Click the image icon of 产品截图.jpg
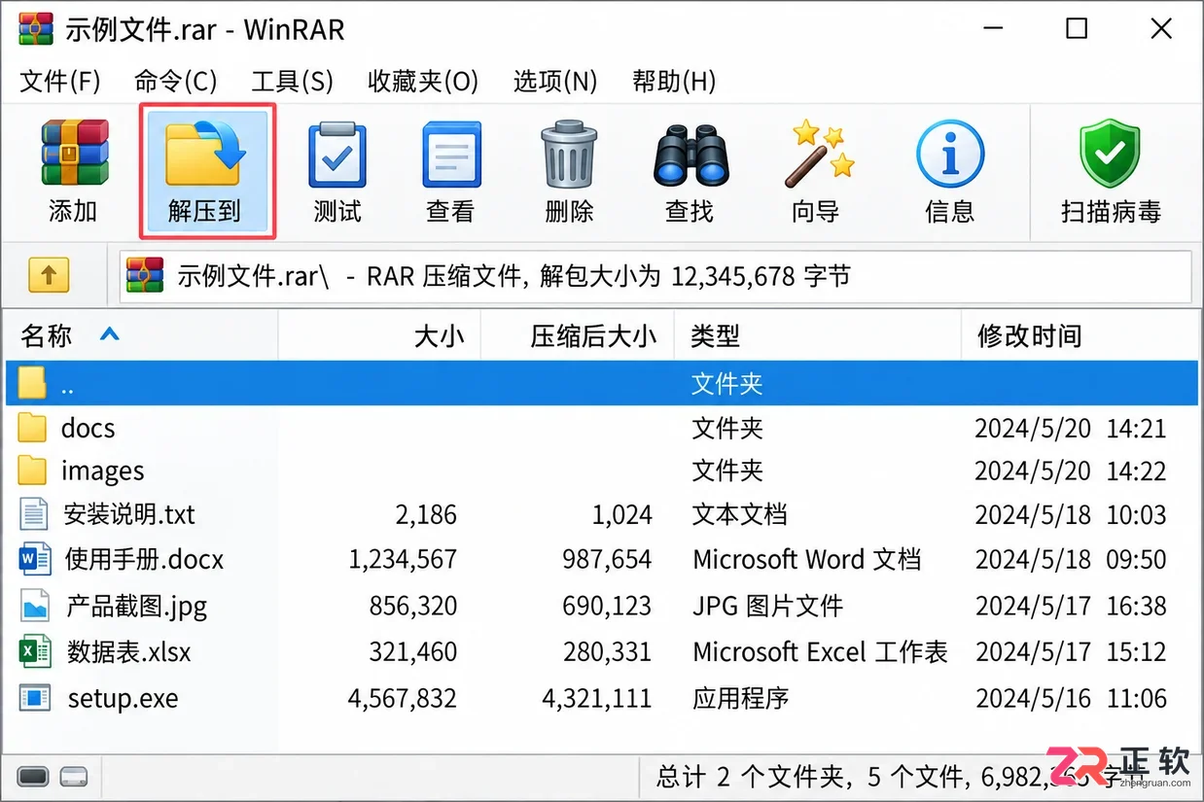This screenshot has height=802, width=1204. click(35, 606)
